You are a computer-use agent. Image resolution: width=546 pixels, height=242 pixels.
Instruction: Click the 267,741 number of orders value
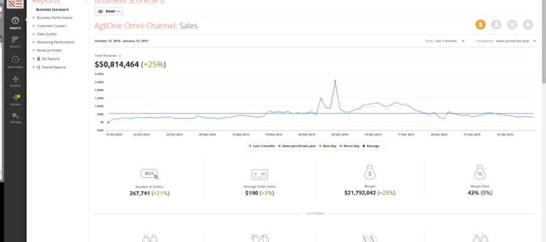pos(140,193)
